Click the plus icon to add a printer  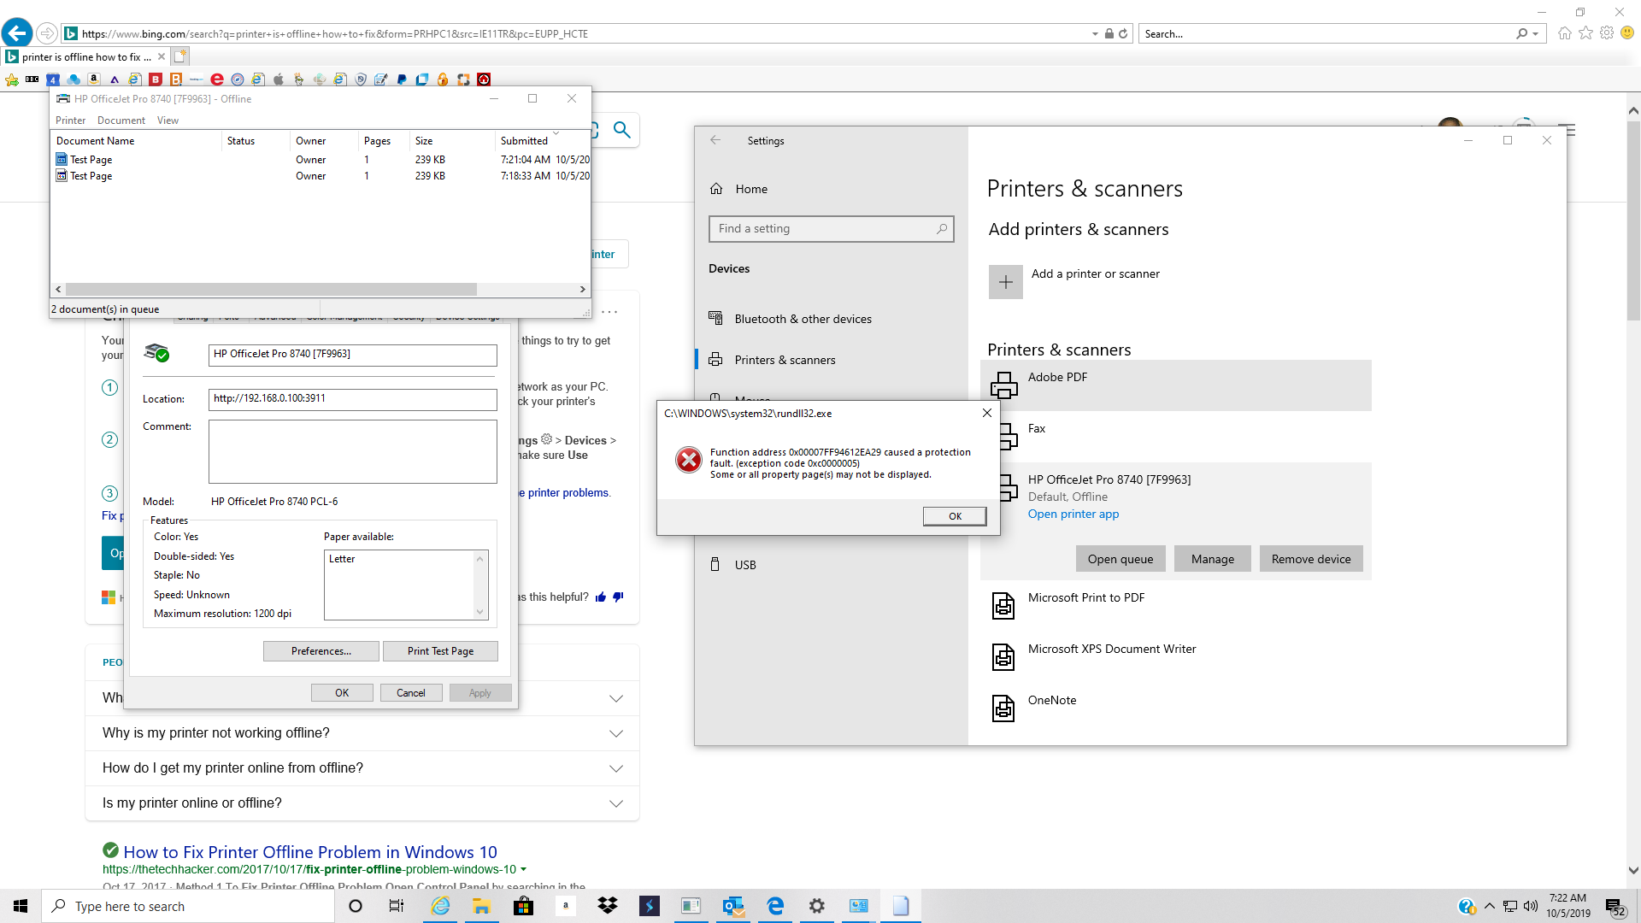(1006, 282)
